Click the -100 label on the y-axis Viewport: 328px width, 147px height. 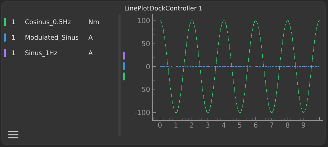tap(142, 112)
